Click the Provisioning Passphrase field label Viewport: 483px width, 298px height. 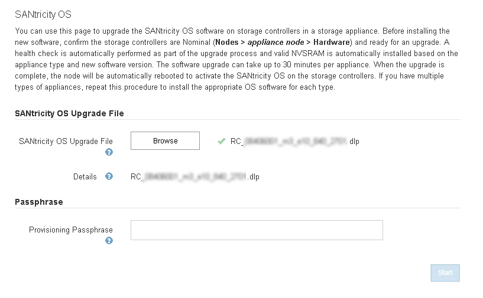pyautogui.click(x=71, y=230)
